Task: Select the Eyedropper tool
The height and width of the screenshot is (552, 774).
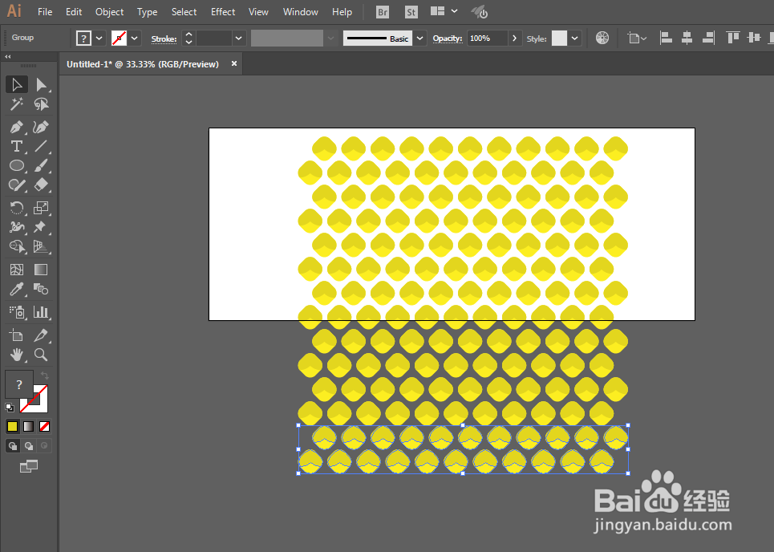Action: (17, 289)
